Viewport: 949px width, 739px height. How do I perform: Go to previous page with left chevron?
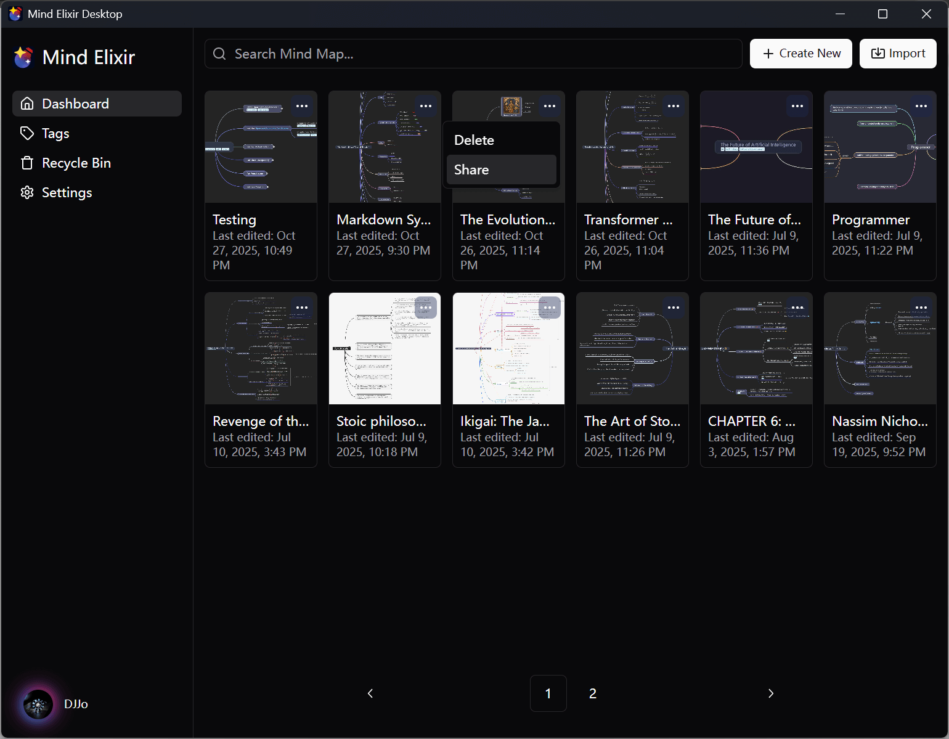pyautogui.click(x=370, y=693)
